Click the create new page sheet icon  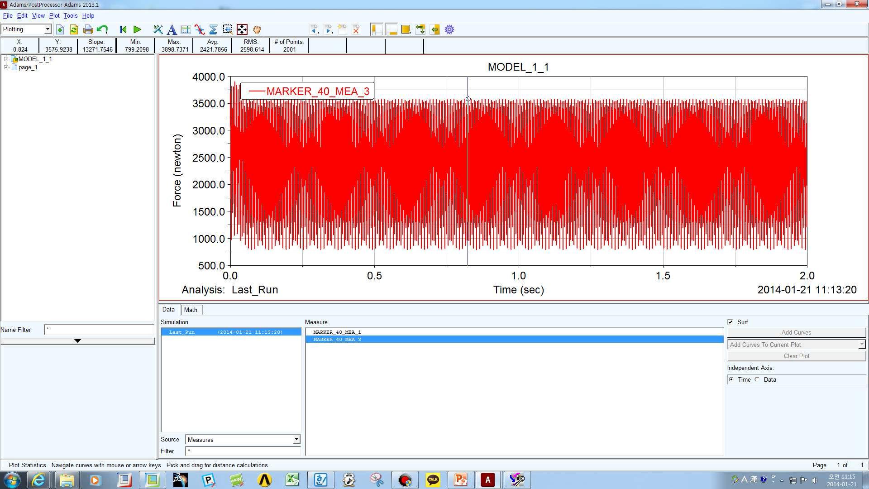tap(343, 30)
